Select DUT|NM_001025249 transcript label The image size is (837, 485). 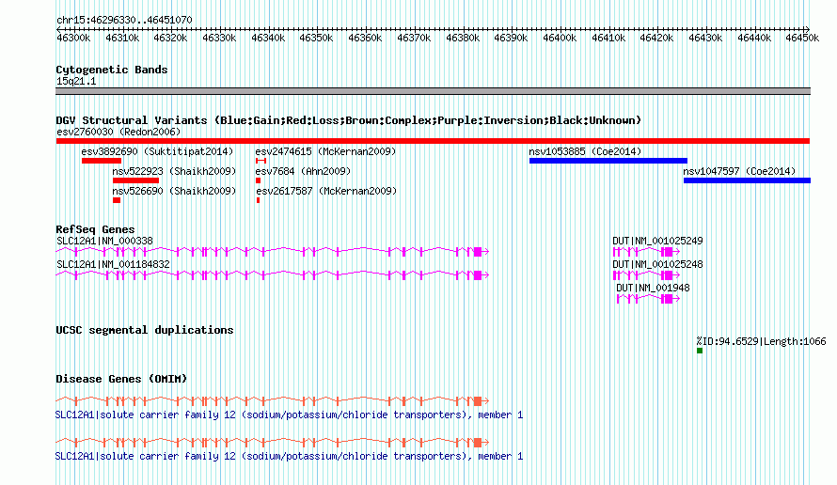[x=657, y=242]
